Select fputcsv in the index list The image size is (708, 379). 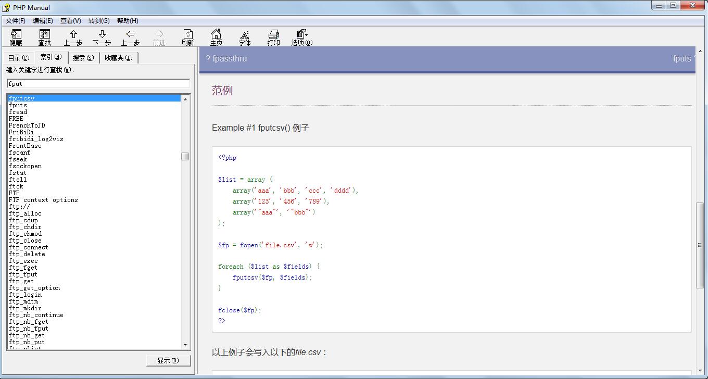(94, 98)
